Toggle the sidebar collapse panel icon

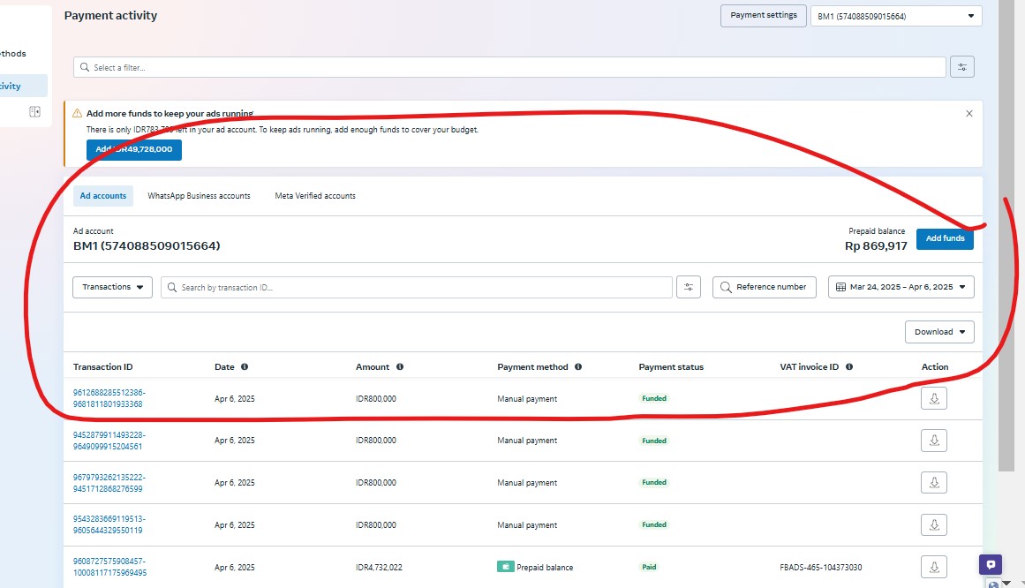point(34,112)
